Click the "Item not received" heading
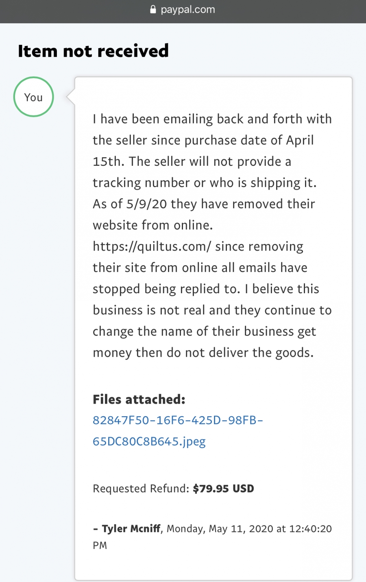 pyautogui.click(x=93, y=51)
